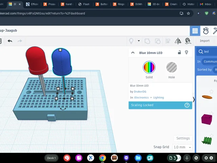The width and height of the screenshot is (217, 163).
Task: Click the rotation arrow handle below the blue LED
Action: (x=63, y=109)
